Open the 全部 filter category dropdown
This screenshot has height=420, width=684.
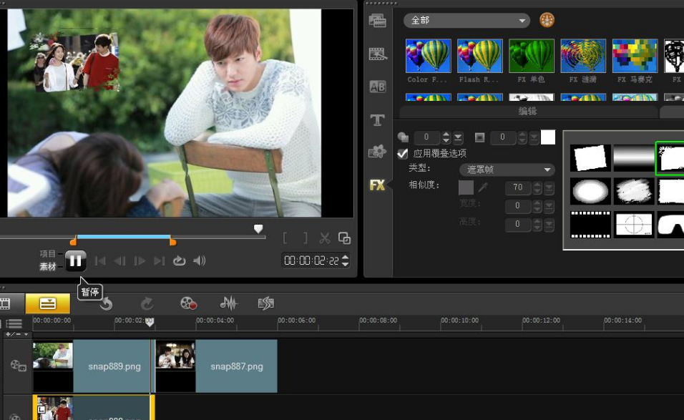coord(466,21)
